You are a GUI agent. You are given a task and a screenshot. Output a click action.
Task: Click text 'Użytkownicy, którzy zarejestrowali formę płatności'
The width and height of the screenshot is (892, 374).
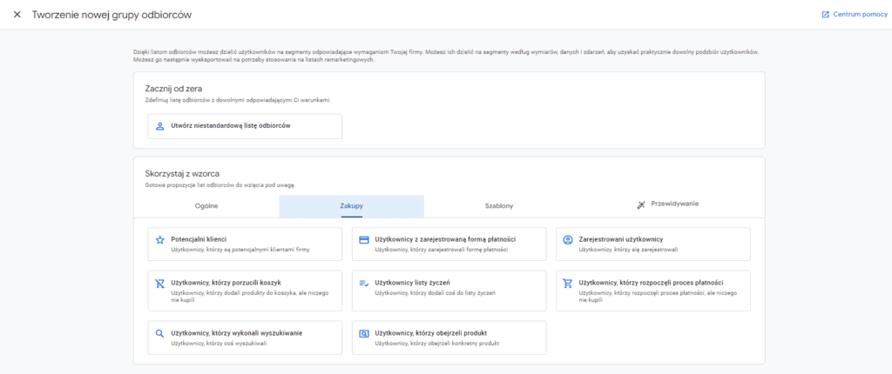(x=442, y=250)
